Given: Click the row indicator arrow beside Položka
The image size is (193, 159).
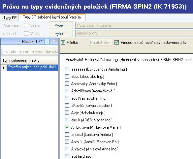Looking at the screenshot, I should click(4, 68).
